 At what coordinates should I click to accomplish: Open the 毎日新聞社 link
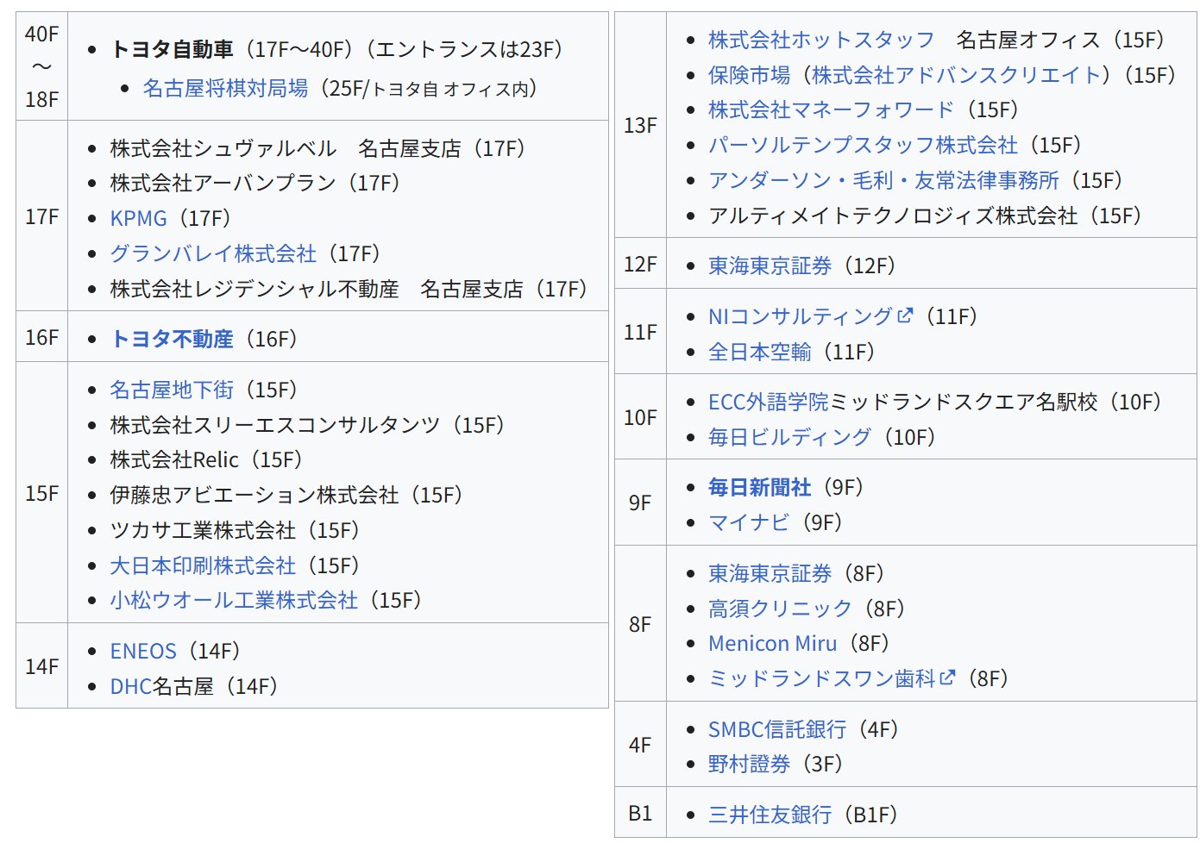point(759,487)
